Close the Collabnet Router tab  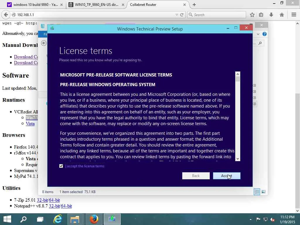tap(185, 5)
